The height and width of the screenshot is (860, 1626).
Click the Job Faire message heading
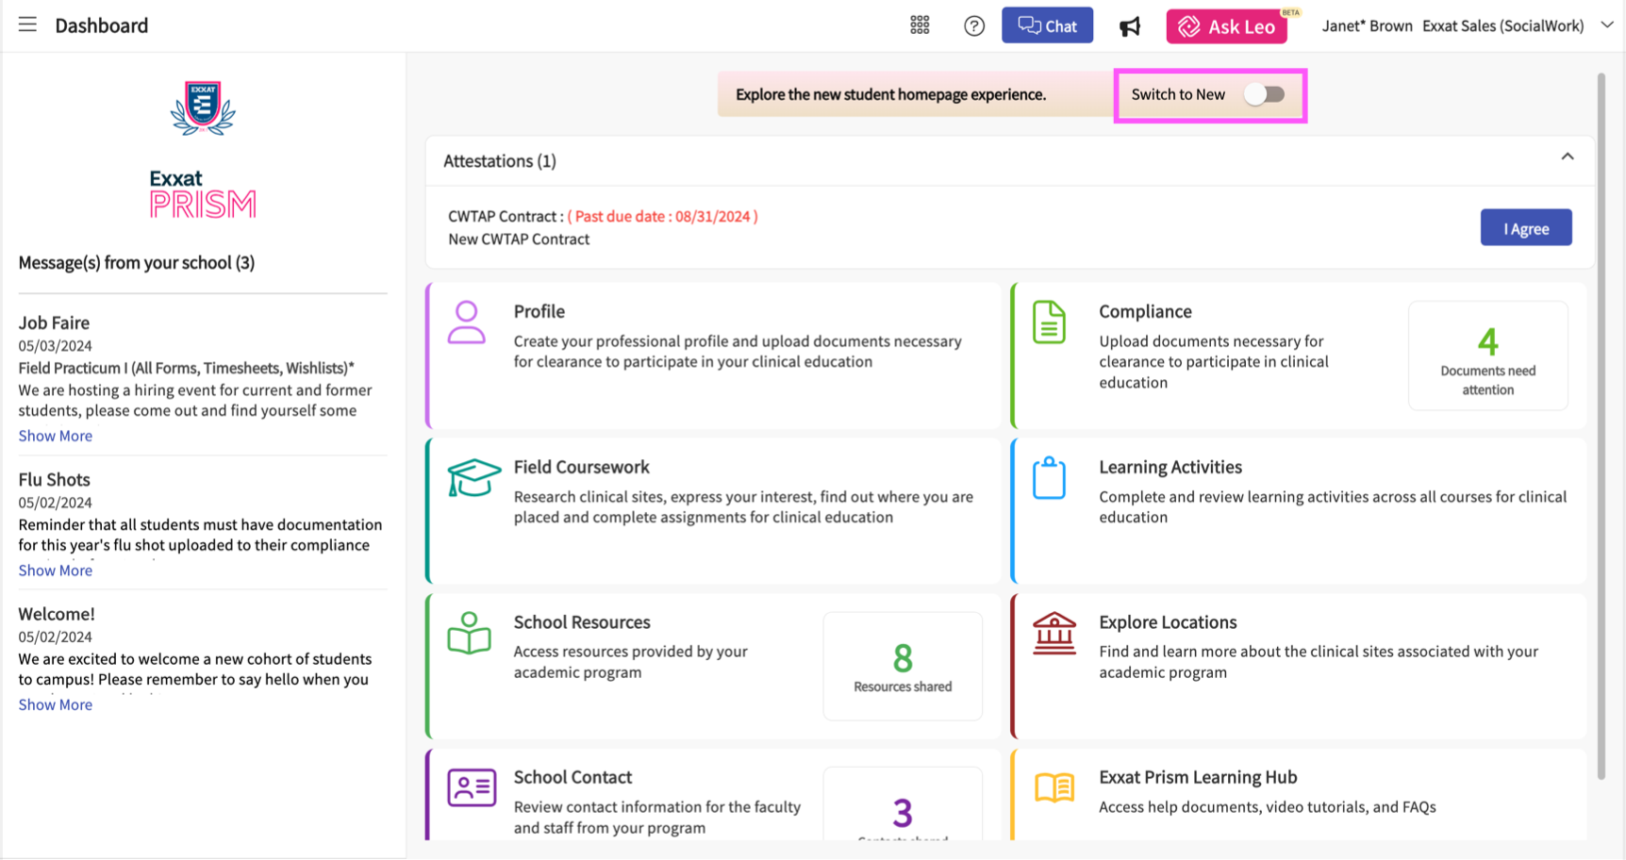point(54,322)
